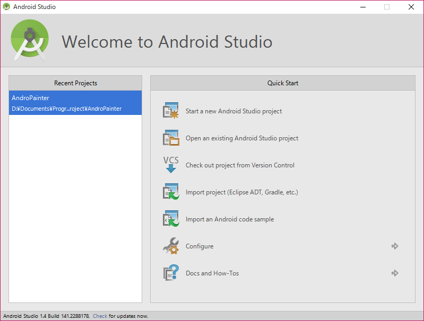Click the open existing project folder icon
Viewport: 424px width, 321px height.
[x=171, y=138]
